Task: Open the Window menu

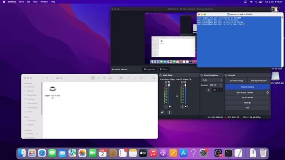Action: [x=44, y=2]
